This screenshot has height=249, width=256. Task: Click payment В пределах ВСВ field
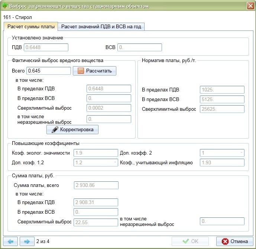[x=96, y=212]
